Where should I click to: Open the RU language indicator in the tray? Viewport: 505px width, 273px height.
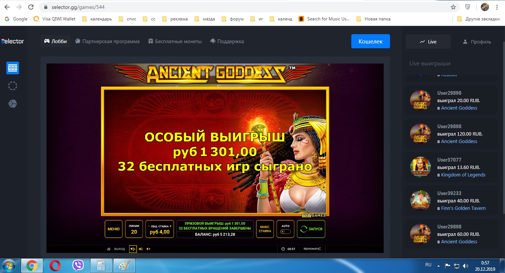coord(428,265)
